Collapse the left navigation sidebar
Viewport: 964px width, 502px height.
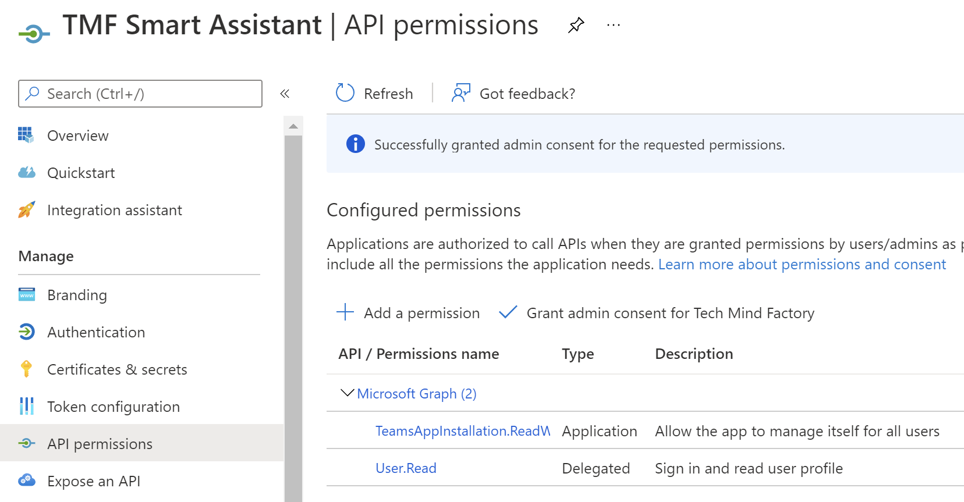(x=285, y=94)
